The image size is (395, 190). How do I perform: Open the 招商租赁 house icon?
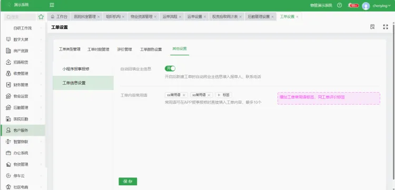pyautogui.click(x=8, y=62)
